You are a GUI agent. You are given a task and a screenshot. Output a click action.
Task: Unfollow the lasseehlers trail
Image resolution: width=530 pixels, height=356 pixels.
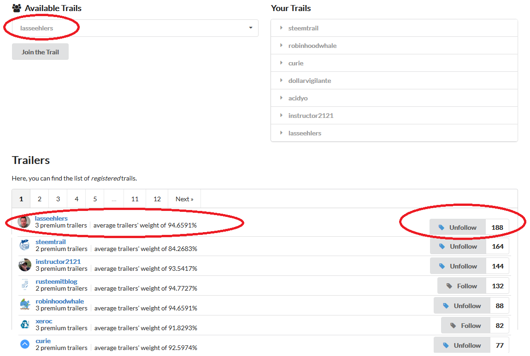458,227
